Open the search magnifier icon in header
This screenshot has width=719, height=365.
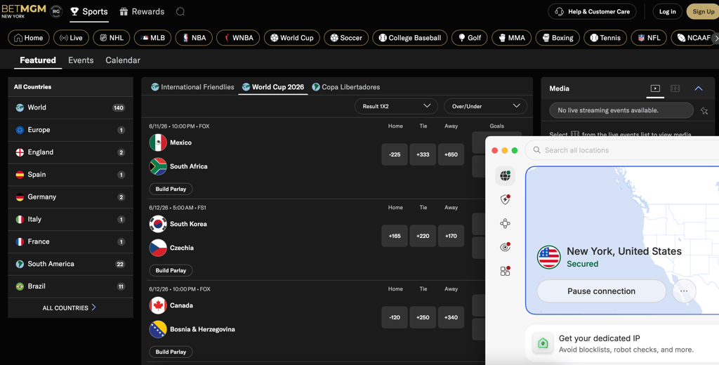click(x=180, y=11)
